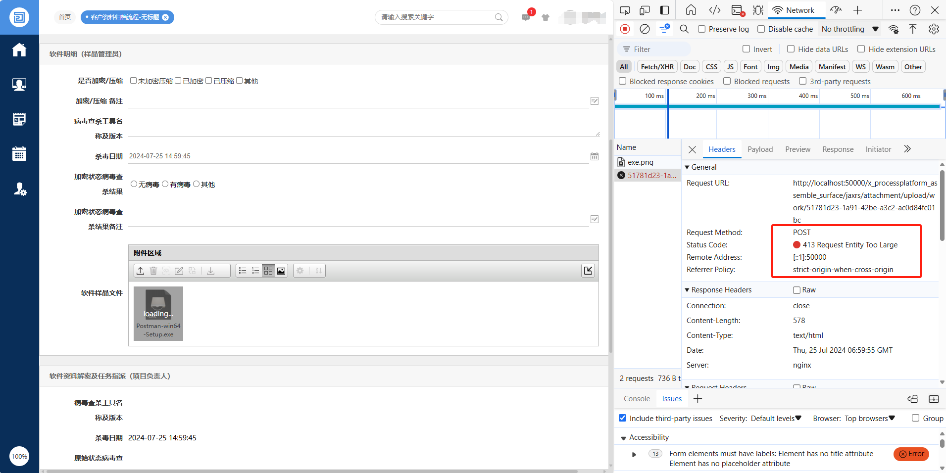
Task: Open the user settings icon in left sidebar
Action: tap(19, 189)
